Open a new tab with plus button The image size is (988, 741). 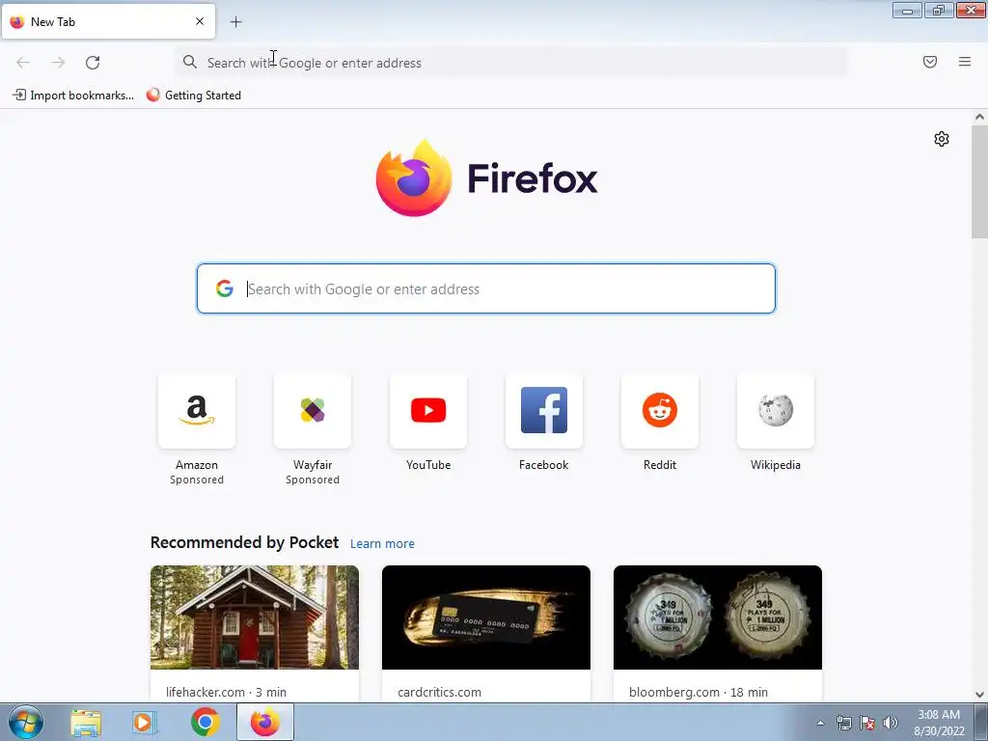click(x=235, y=22)
